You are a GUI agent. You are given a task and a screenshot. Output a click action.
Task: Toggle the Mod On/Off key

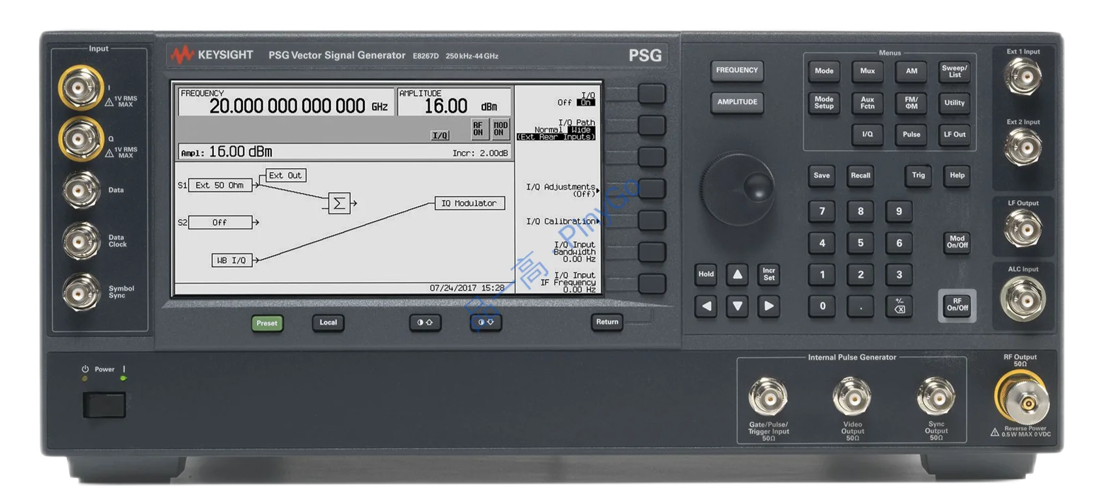[957, 242]
